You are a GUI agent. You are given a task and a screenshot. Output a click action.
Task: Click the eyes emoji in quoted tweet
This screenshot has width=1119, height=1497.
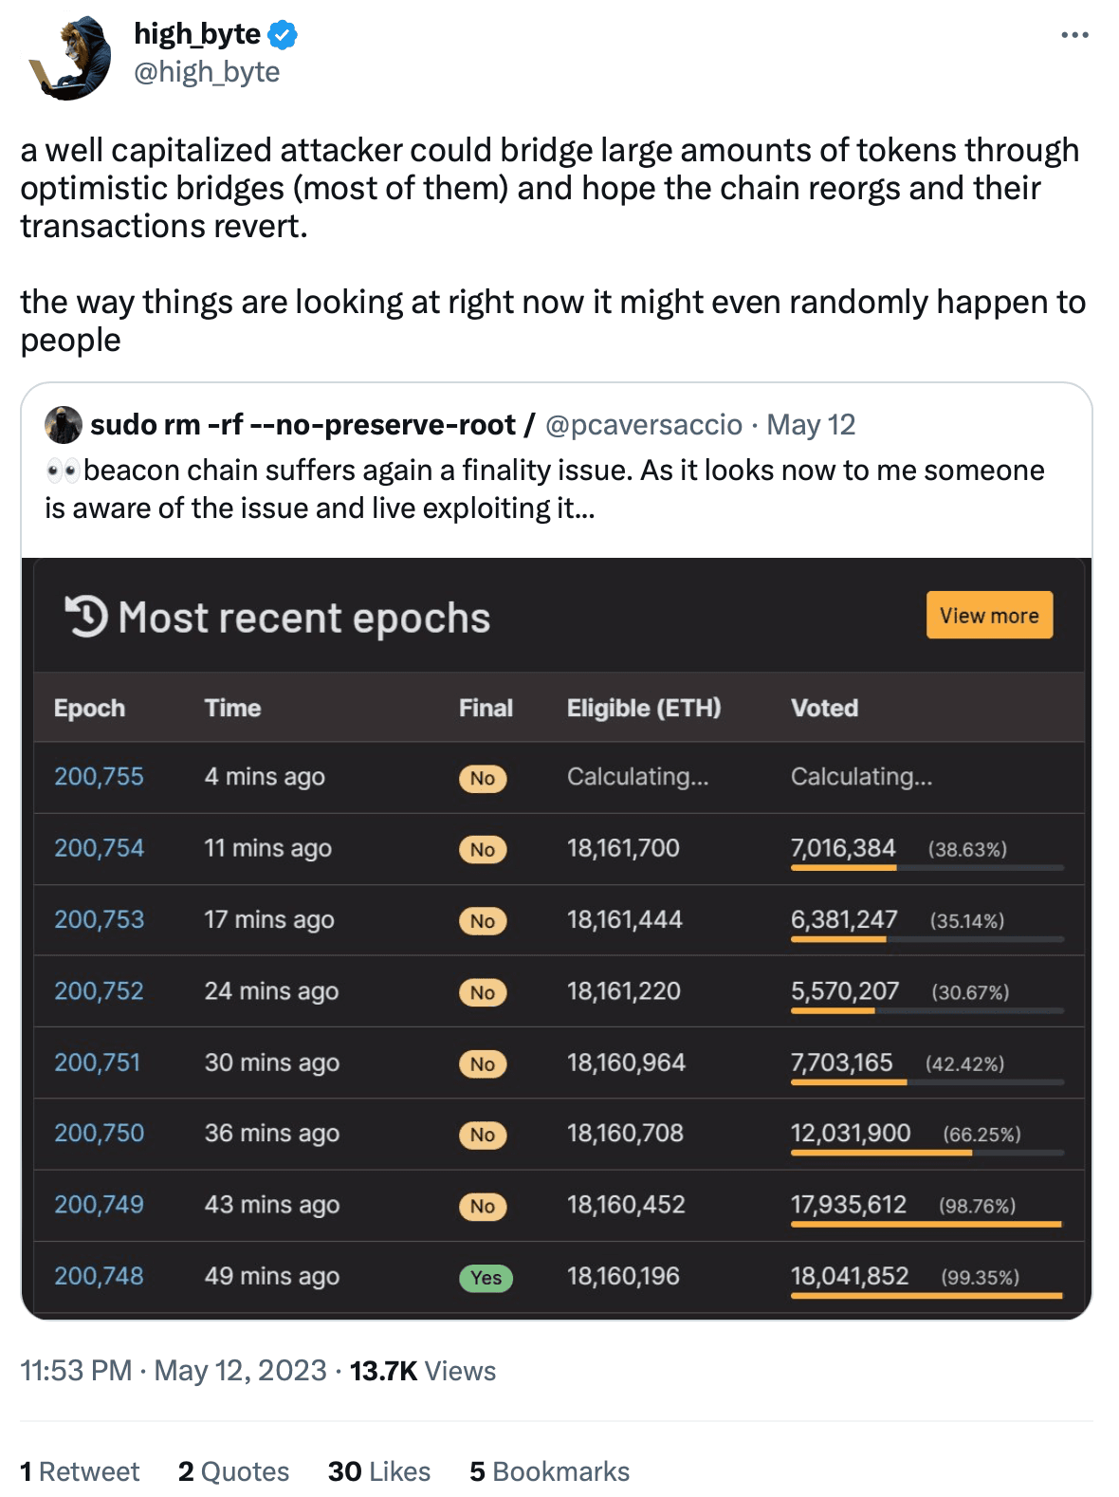pyautogui.click(x=62, y=471)
